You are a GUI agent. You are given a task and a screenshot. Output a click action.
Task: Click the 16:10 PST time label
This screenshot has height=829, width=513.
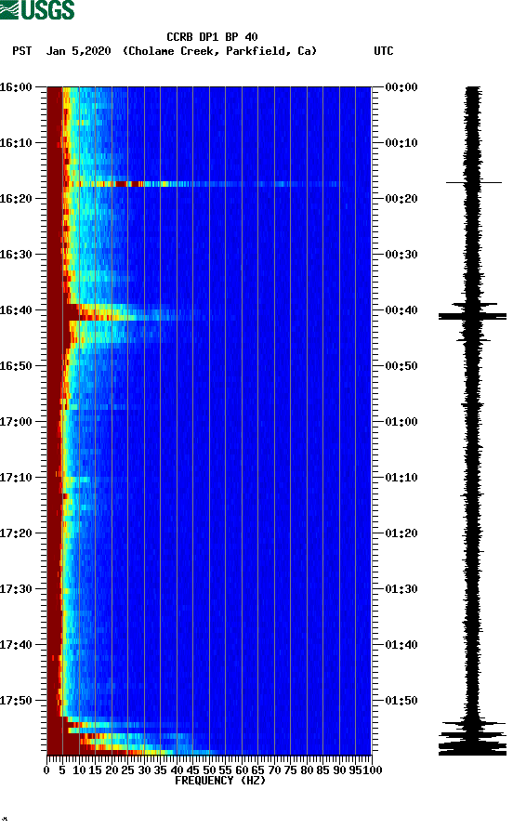[x=16, y=143]
